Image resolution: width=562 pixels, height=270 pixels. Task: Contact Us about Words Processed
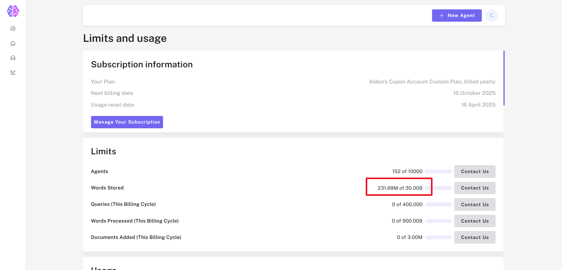coord(475,221)
